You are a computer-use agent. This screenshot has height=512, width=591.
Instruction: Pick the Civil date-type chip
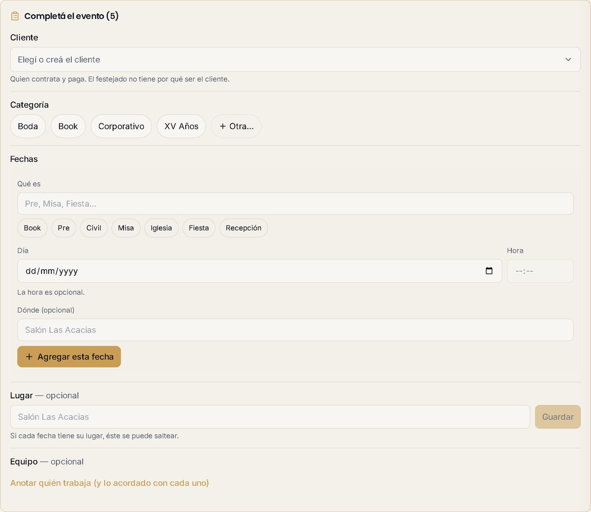94,228
